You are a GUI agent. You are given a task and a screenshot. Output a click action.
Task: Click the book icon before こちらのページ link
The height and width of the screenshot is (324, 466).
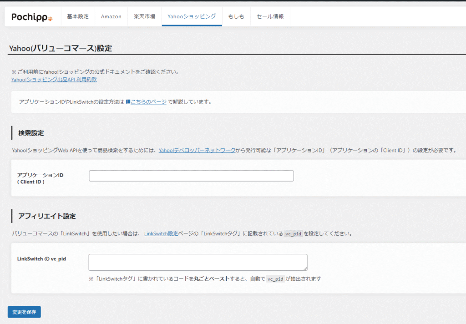pos(128,101)
